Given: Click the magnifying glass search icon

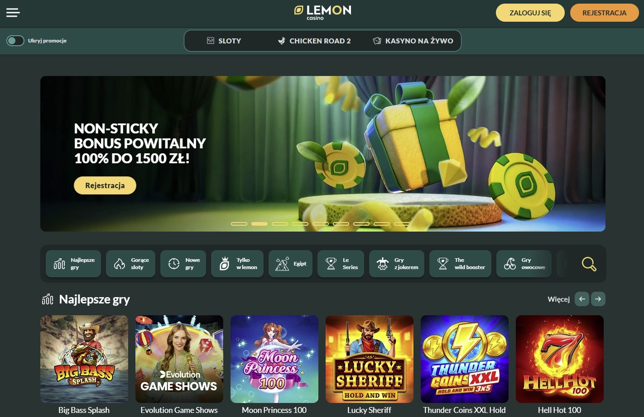Looking at the screenshot, I should (589, 264).
